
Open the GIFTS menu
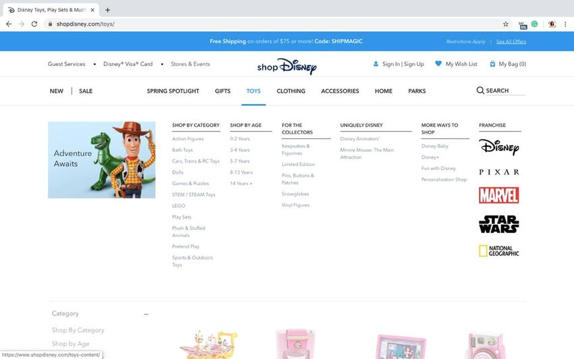click(223, 91)
